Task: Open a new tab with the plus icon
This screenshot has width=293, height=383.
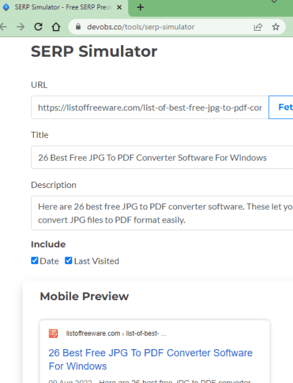Action: [141, 7]
